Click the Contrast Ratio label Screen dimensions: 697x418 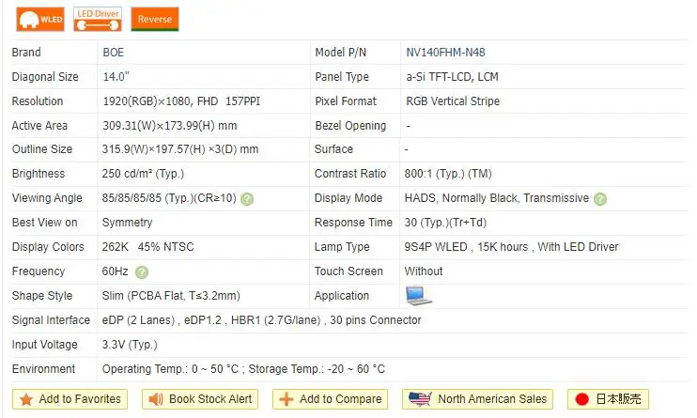[x=350, y=174]
